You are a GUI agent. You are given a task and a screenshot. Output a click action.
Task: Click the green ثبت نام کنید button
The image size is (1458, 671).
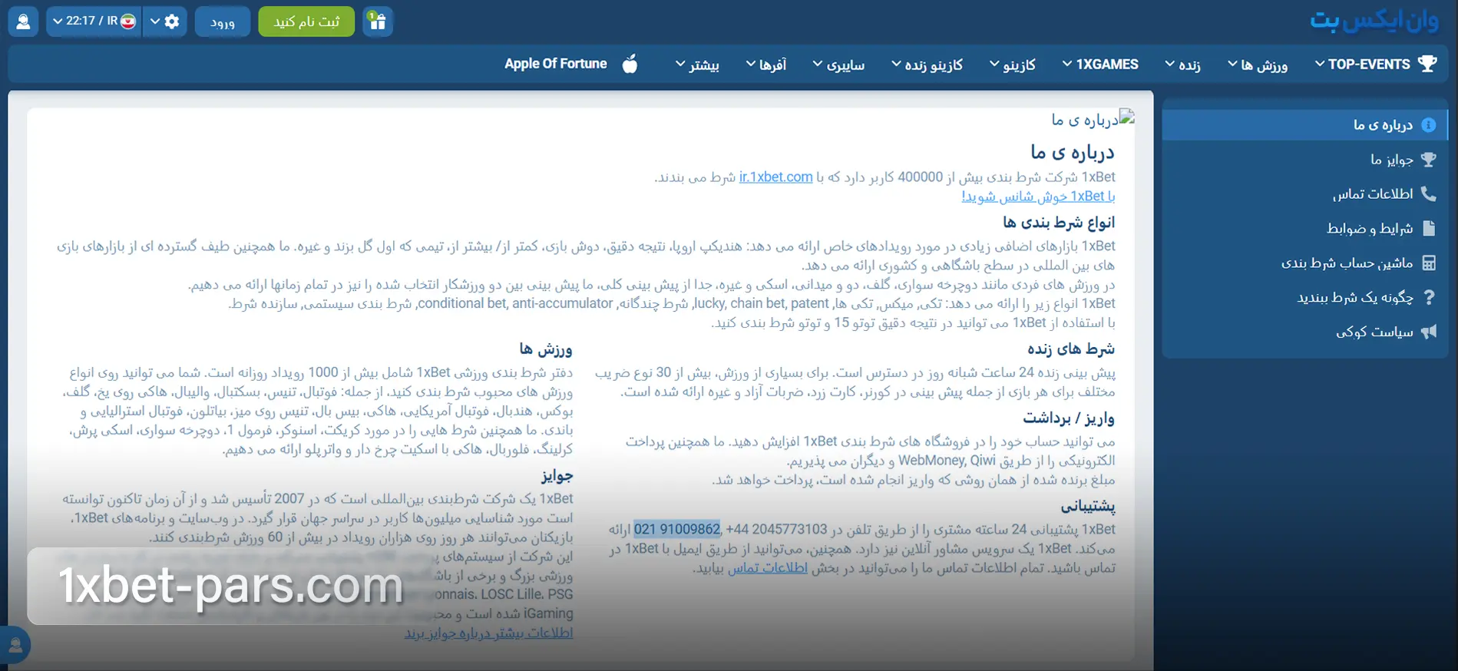[x=306, y=21]
